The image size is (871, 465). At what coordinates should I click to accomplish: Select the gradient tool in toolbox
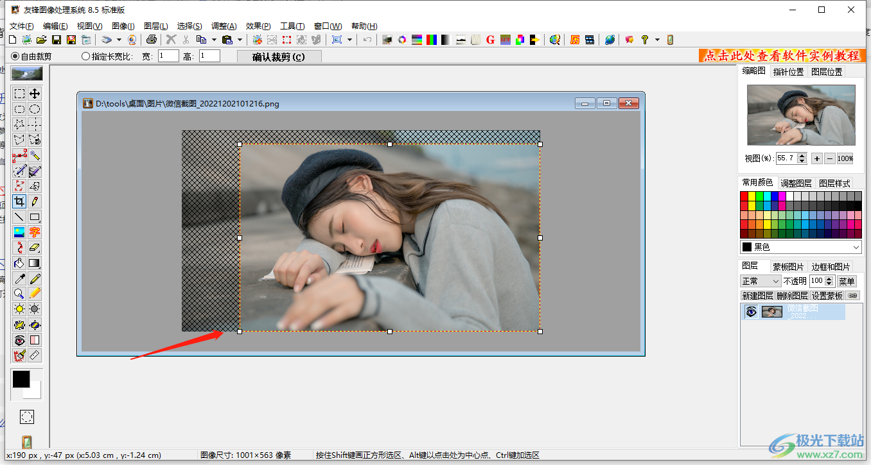(35, 263)
